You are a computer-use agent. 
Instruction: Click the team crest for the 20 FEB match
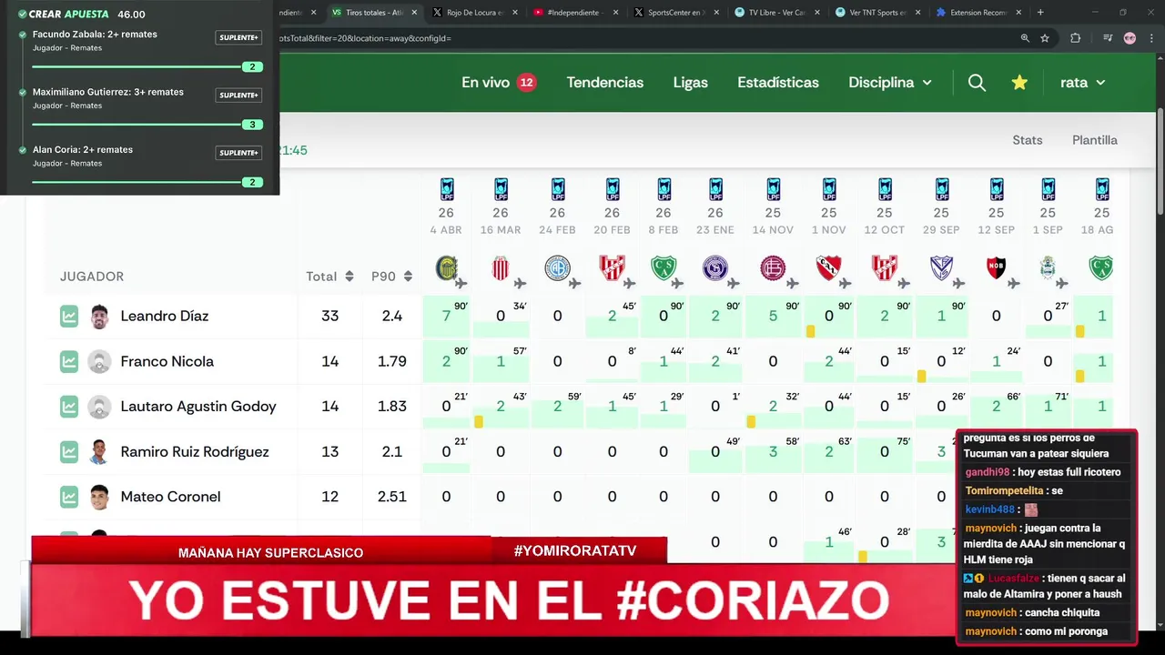612,267
